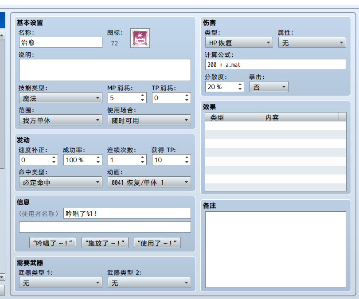Increase 分散度 using the up arrow
Screen dimensions: 359x299
point(240,85)
